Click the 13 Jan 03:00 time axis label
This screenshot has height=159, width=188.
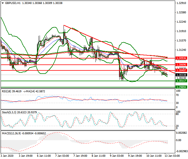click(x=172, y=156)
